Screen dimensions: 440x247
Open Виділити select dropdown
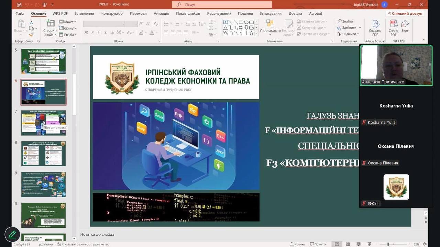[x=348, y=34]
